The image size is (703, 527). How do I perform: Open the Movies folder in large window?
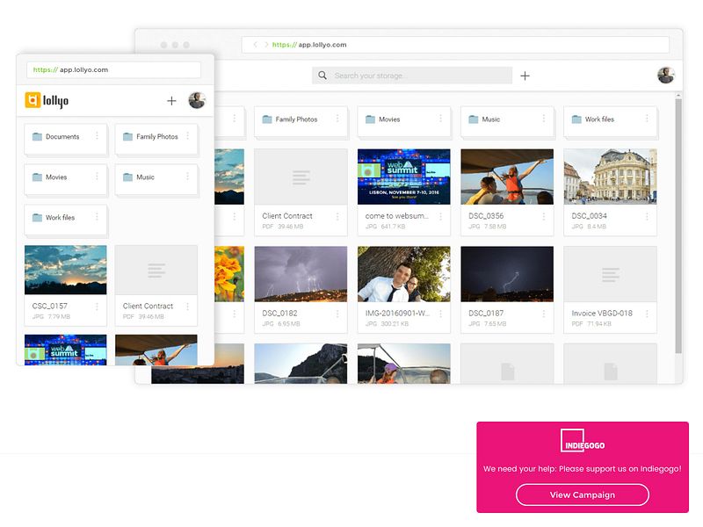coord(404,121)
